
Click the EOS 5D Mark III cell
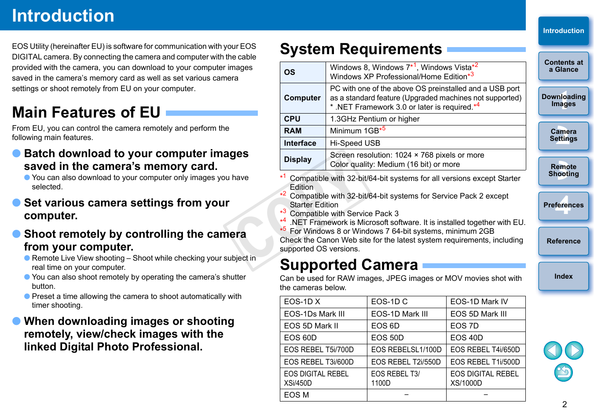486,314
